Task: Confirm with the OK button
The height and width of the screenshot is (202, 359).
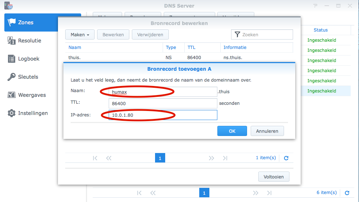Action: 232,131
